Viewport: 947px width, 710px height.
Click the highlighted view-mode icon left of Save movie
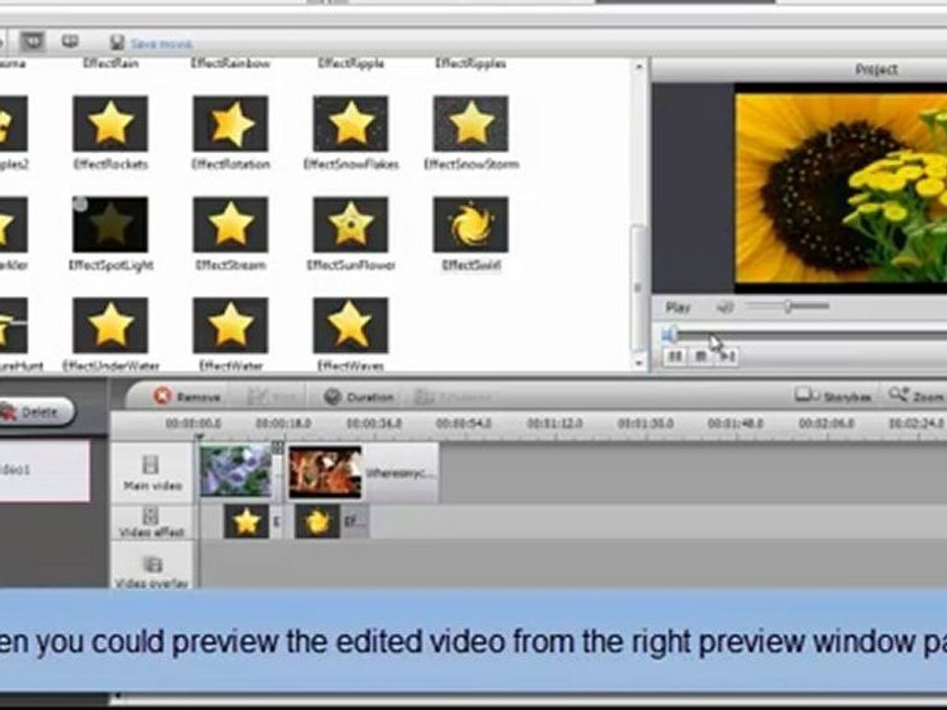tap(33, 41)
